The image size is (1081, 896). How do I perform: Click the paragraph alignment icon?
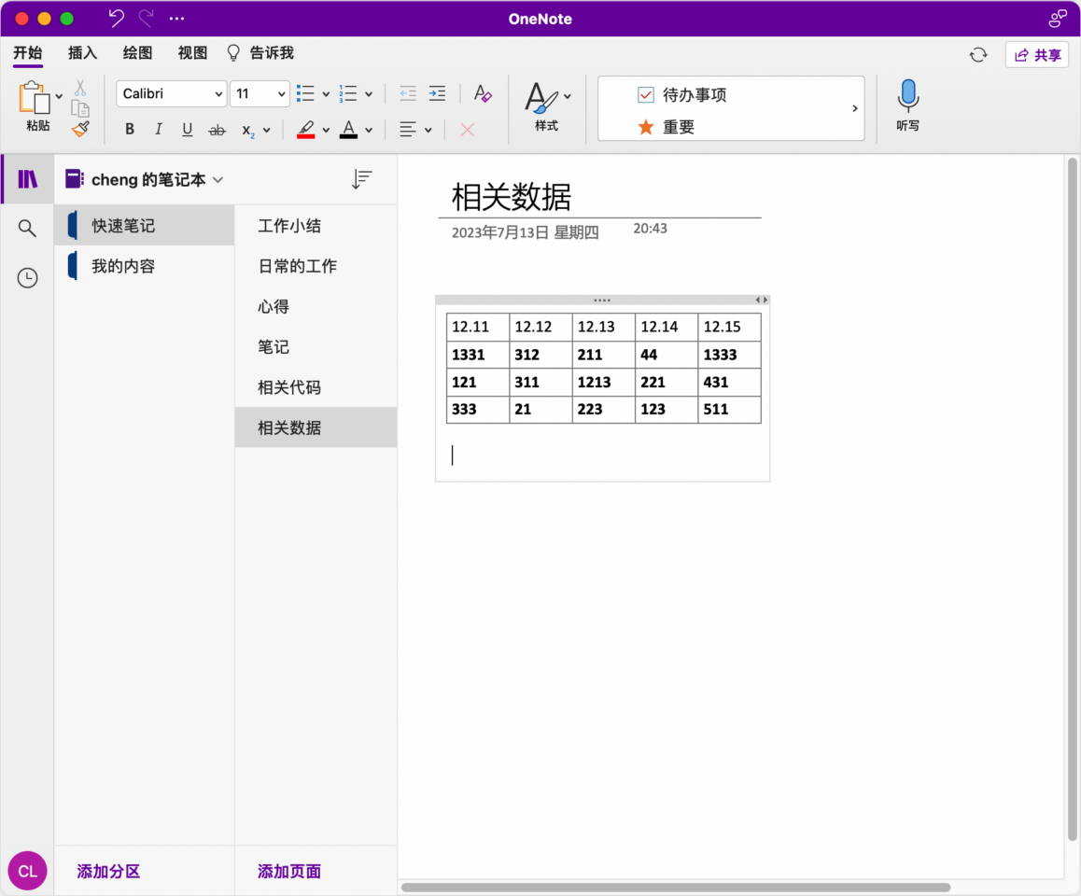[x=408, y=130]
